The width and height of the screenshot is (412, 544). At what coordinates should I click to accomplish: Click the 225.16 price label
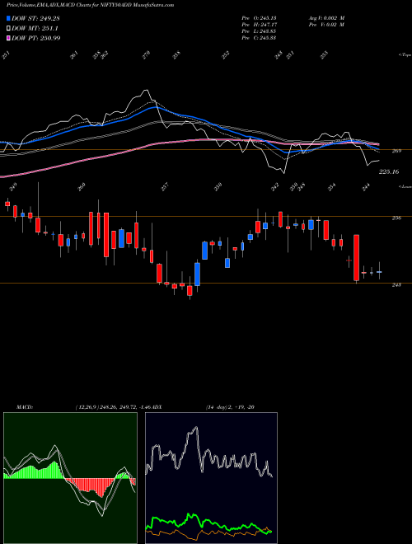(389, 171)
